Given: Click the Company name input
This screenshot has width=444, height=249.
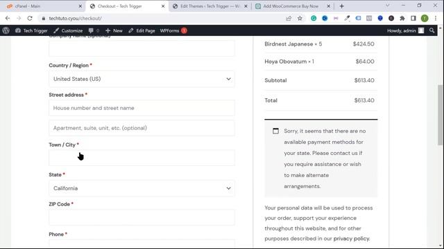Looking at the screenshot, I should [x=142, y=48].
